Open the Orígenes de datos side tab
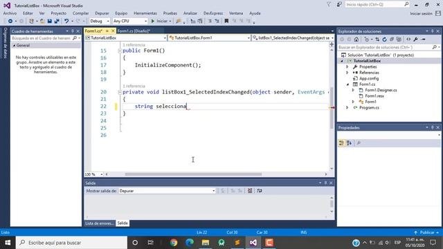Screen dimensions: 443x249 click(5, 43)
